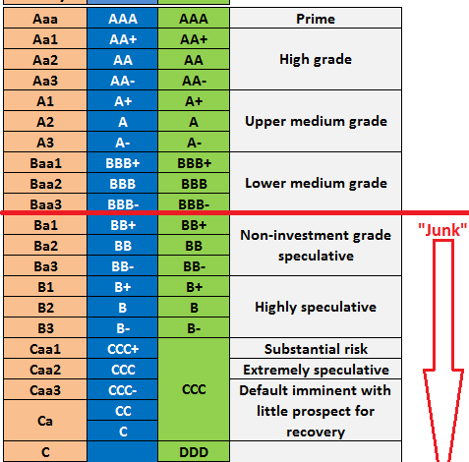Select the Substantial risk cell

click(316, 349)
